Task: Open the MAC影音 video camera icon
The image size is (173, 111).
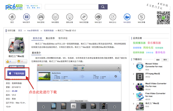Action: coord(127,17)
